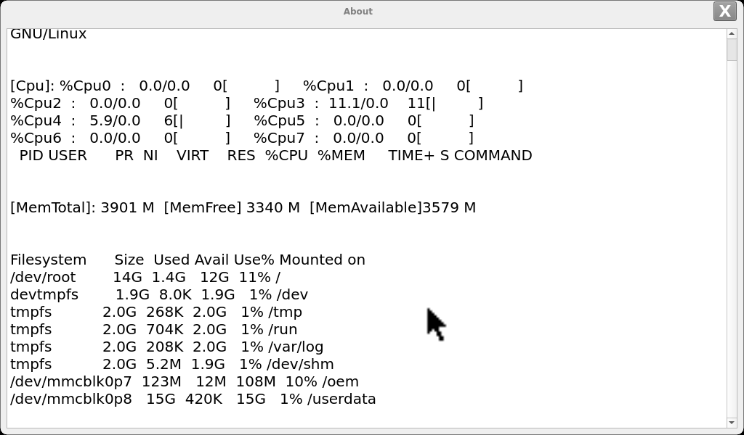Click the Filesystem header row

point(188,260)
